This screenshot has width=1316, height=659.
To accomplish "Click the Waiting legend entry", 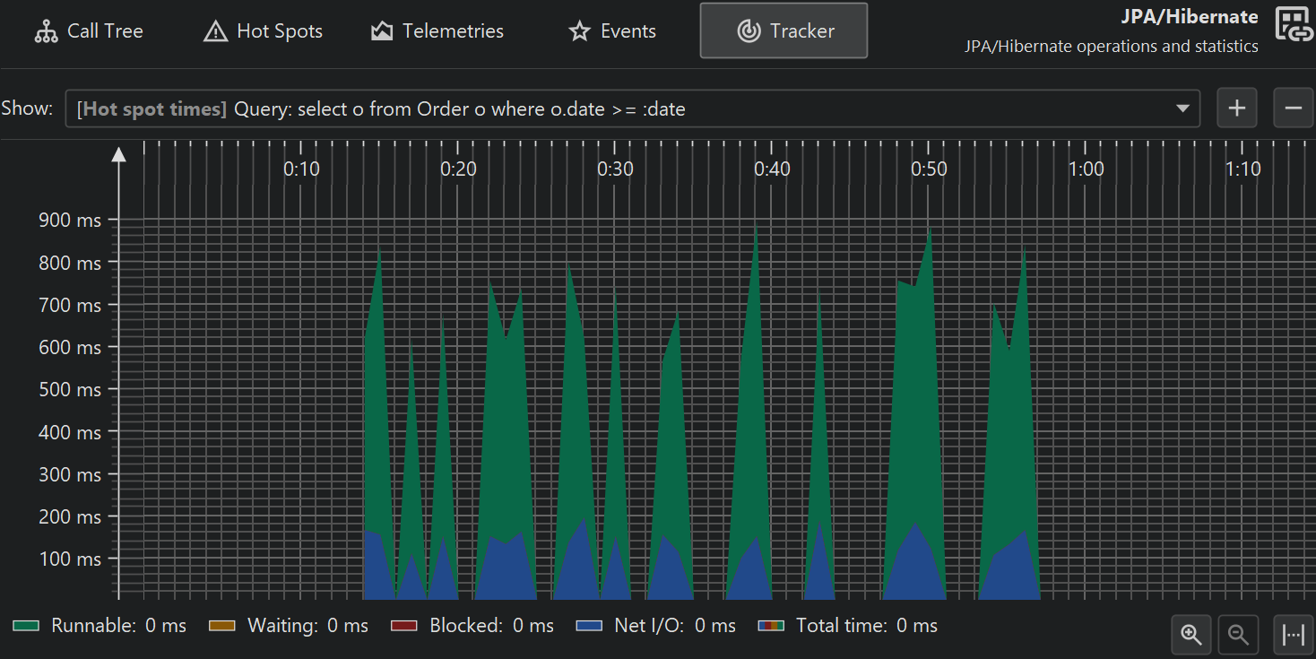I will pos(289,626).
